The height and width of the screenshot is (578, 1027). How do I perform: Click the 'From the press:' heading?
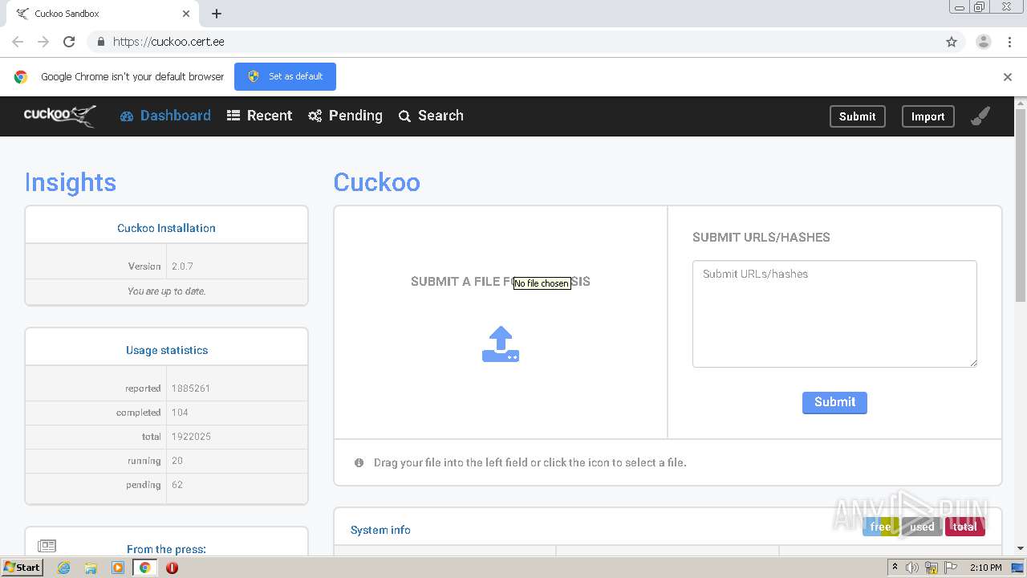click(166, 549)
